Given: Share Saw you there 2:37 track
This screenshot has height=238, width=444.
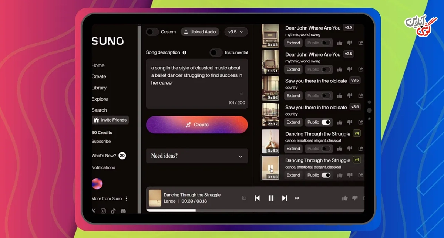Looking at the screenshot, I should 361,122.
